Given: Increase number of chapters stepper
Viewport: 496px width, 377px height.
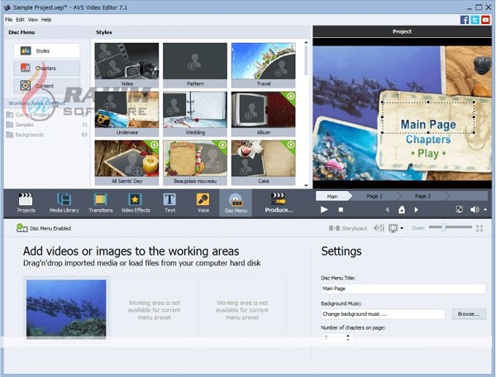Looking at the screenshot, I should pyautogui.click(x=348, y=335).
